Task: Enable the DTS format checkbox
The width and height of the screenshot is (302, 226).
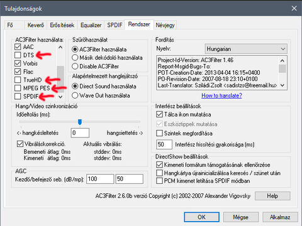Action: click(x=18, y=55)
